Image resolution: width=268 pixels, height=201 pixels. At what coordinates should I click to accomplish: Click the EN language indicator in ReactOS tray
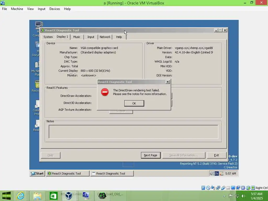[216, 174]
